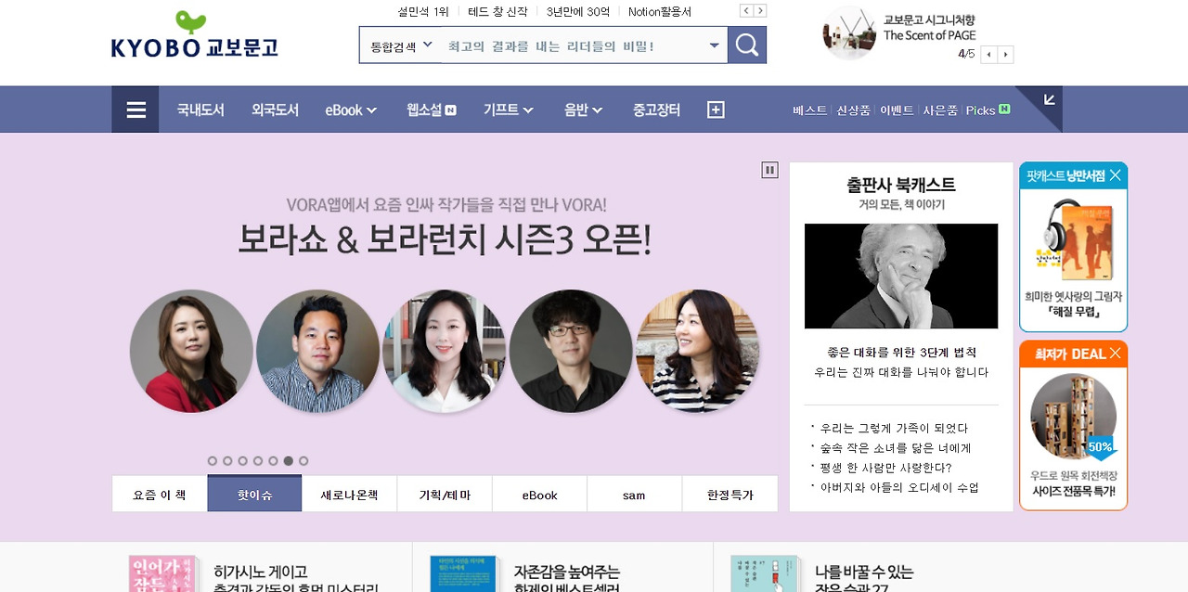Switch to the 새로나온책 tab

pyautogui.click(x=349, y=495)
